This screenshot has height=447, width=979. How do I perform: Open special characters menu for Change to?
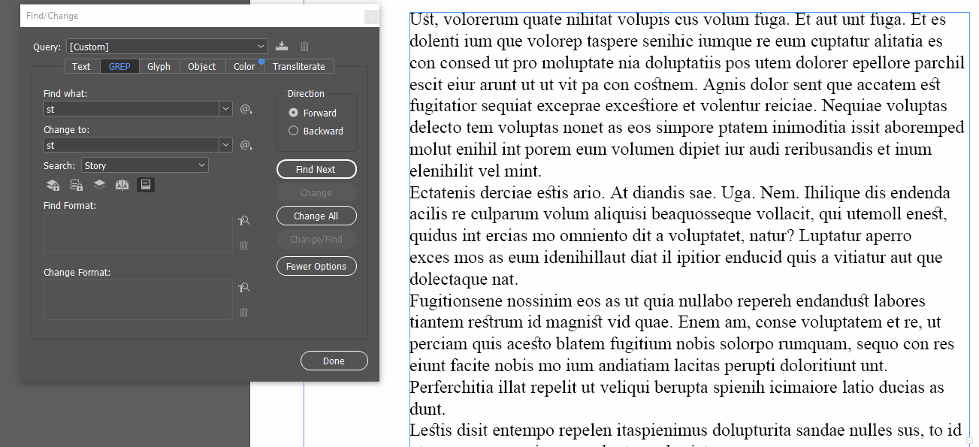point(246,145)
